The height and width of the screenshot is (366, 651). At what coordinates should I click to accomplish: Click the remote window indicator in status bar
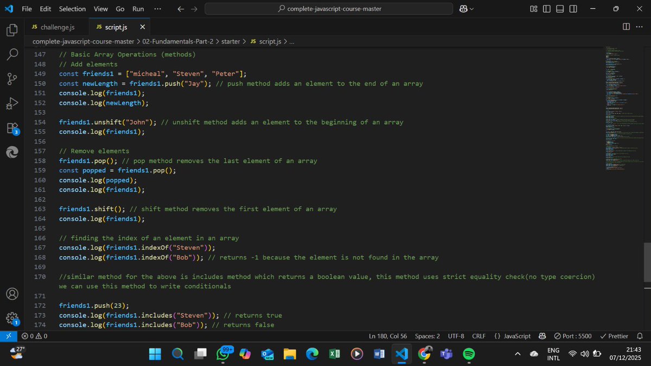click(x=8, y=336)
